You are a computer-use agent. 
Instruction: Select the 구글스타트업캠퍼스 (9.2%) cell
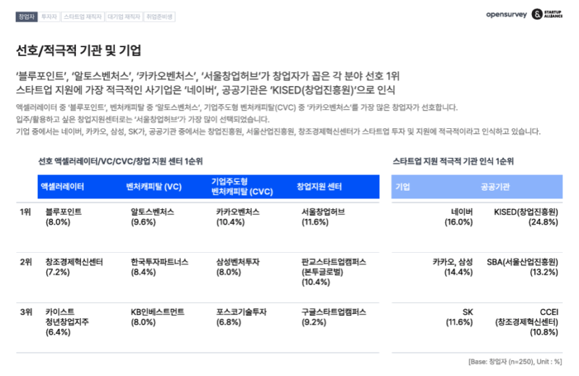[334, 317]
